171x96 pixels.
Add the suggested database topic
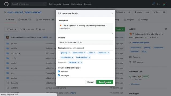click(x=78, y=62)
